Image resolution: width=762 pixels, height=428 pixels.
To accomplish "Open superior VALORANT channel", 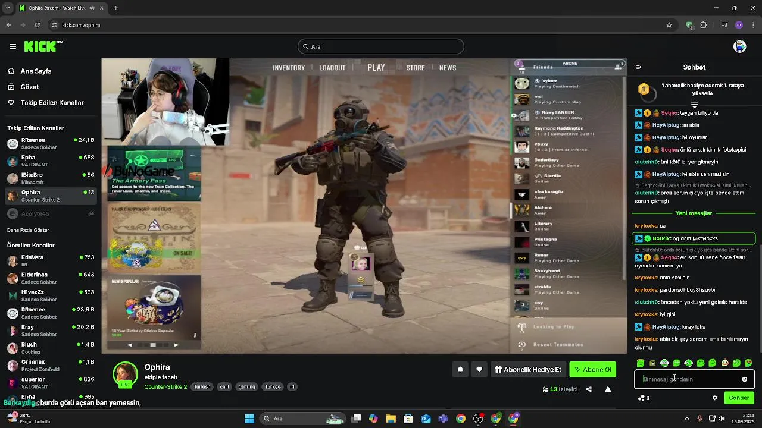I will pos(50,382).
